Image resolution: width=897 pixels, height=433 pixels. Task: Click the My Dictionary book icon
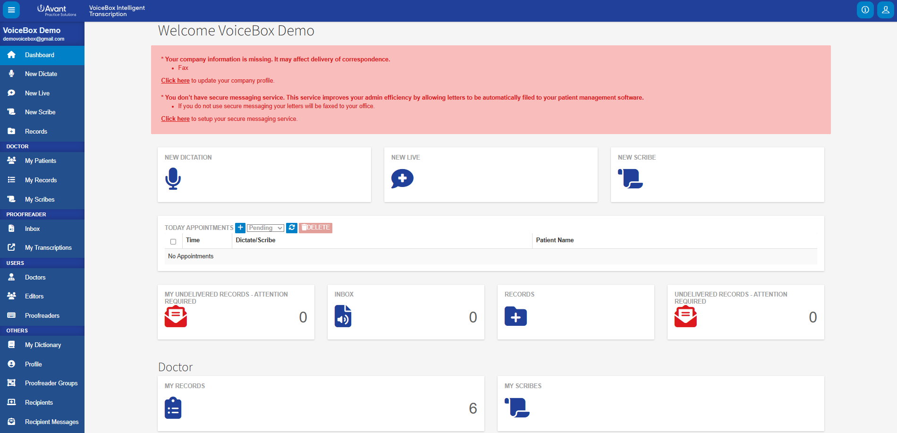click(x=11, y=345)
